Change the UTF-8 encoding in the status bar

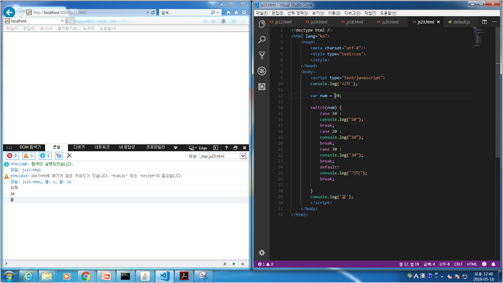[444, 264]
